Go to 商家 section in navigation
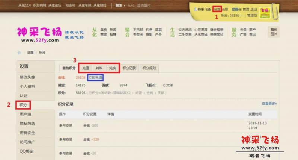Viewport: 298px width, 160px height. coord(104,34)
